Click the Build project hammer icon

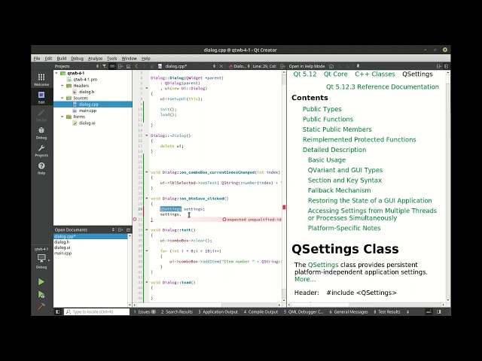pyautogui.click(x=41, y=306)
